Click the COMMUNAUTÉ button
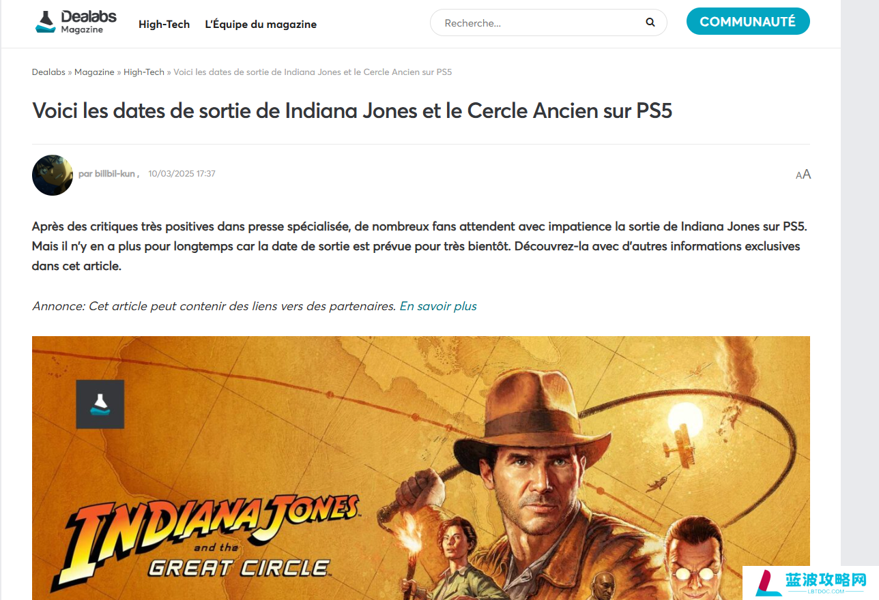Screen dimensions: 879x600 tap(748, 21)
